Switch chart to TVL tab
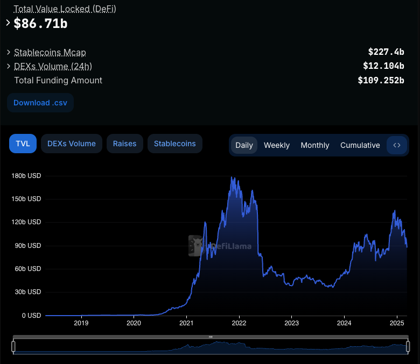 click(x=23, y=144)
